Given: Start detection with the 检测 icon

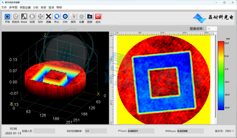Looking at the screenshot, I should coord(32,17).
